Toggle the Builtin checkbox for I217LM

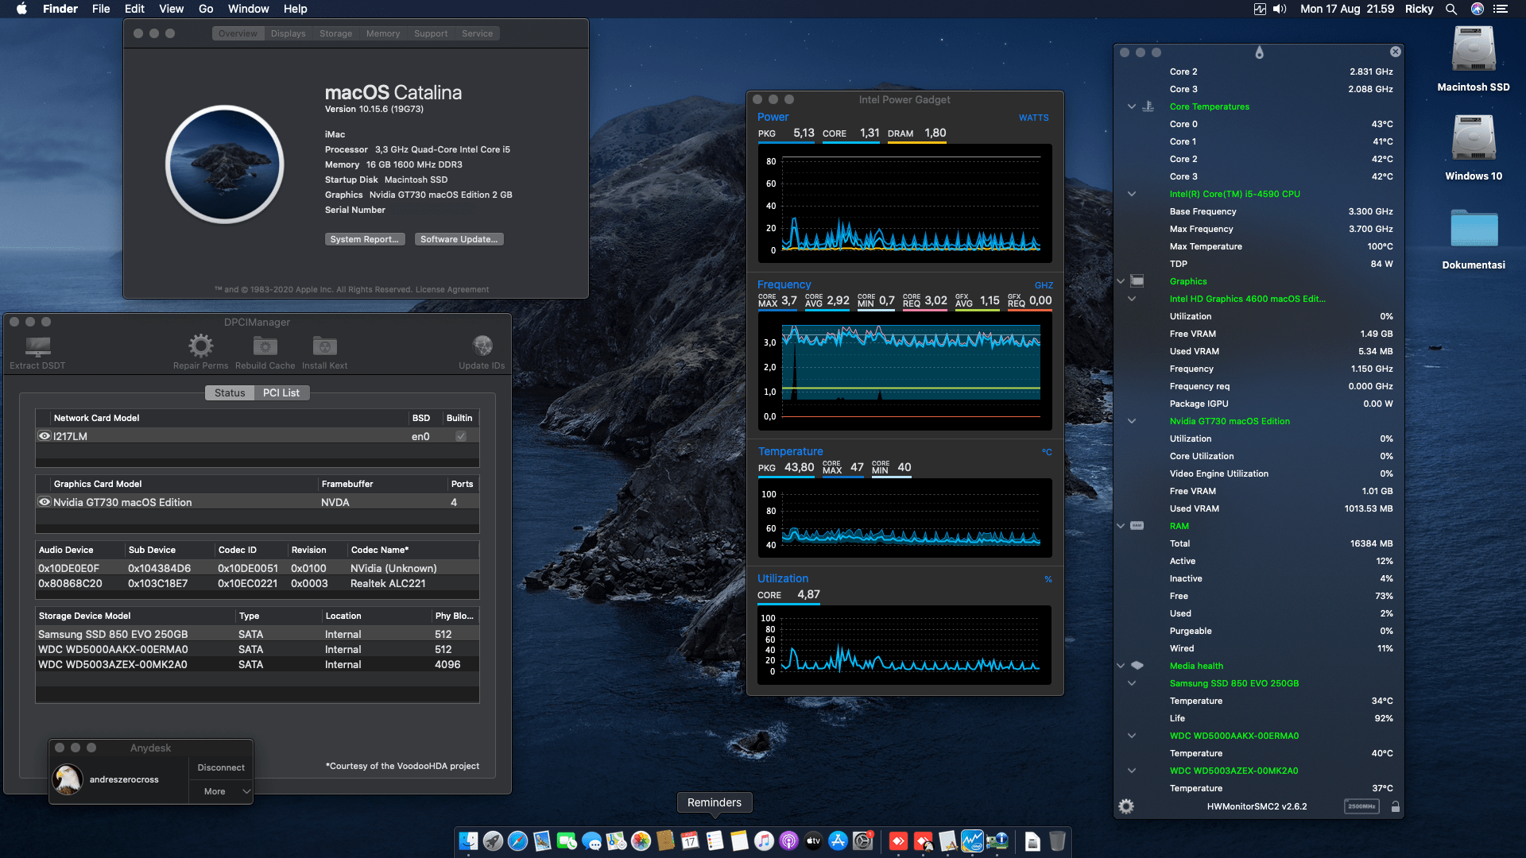[x=459, y=435]
